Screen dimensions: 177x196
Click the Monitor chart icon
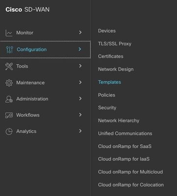9,33
